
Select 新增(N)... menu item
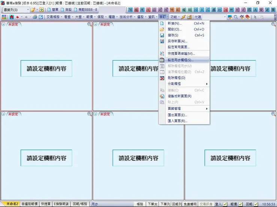click(184, 23)
